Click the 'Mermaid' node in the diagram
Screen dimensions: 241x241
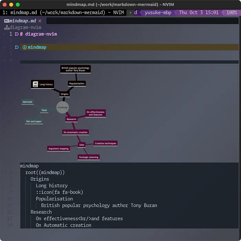point(28,102)
